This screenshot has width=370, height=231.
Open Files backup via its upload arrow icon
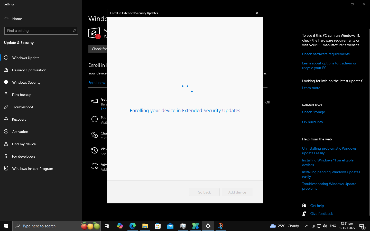point(6,95)
